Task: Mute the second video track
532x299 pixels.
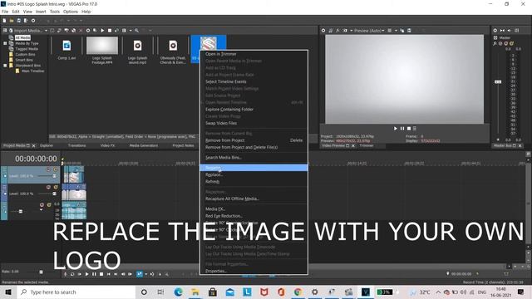Action: point(48,187)
